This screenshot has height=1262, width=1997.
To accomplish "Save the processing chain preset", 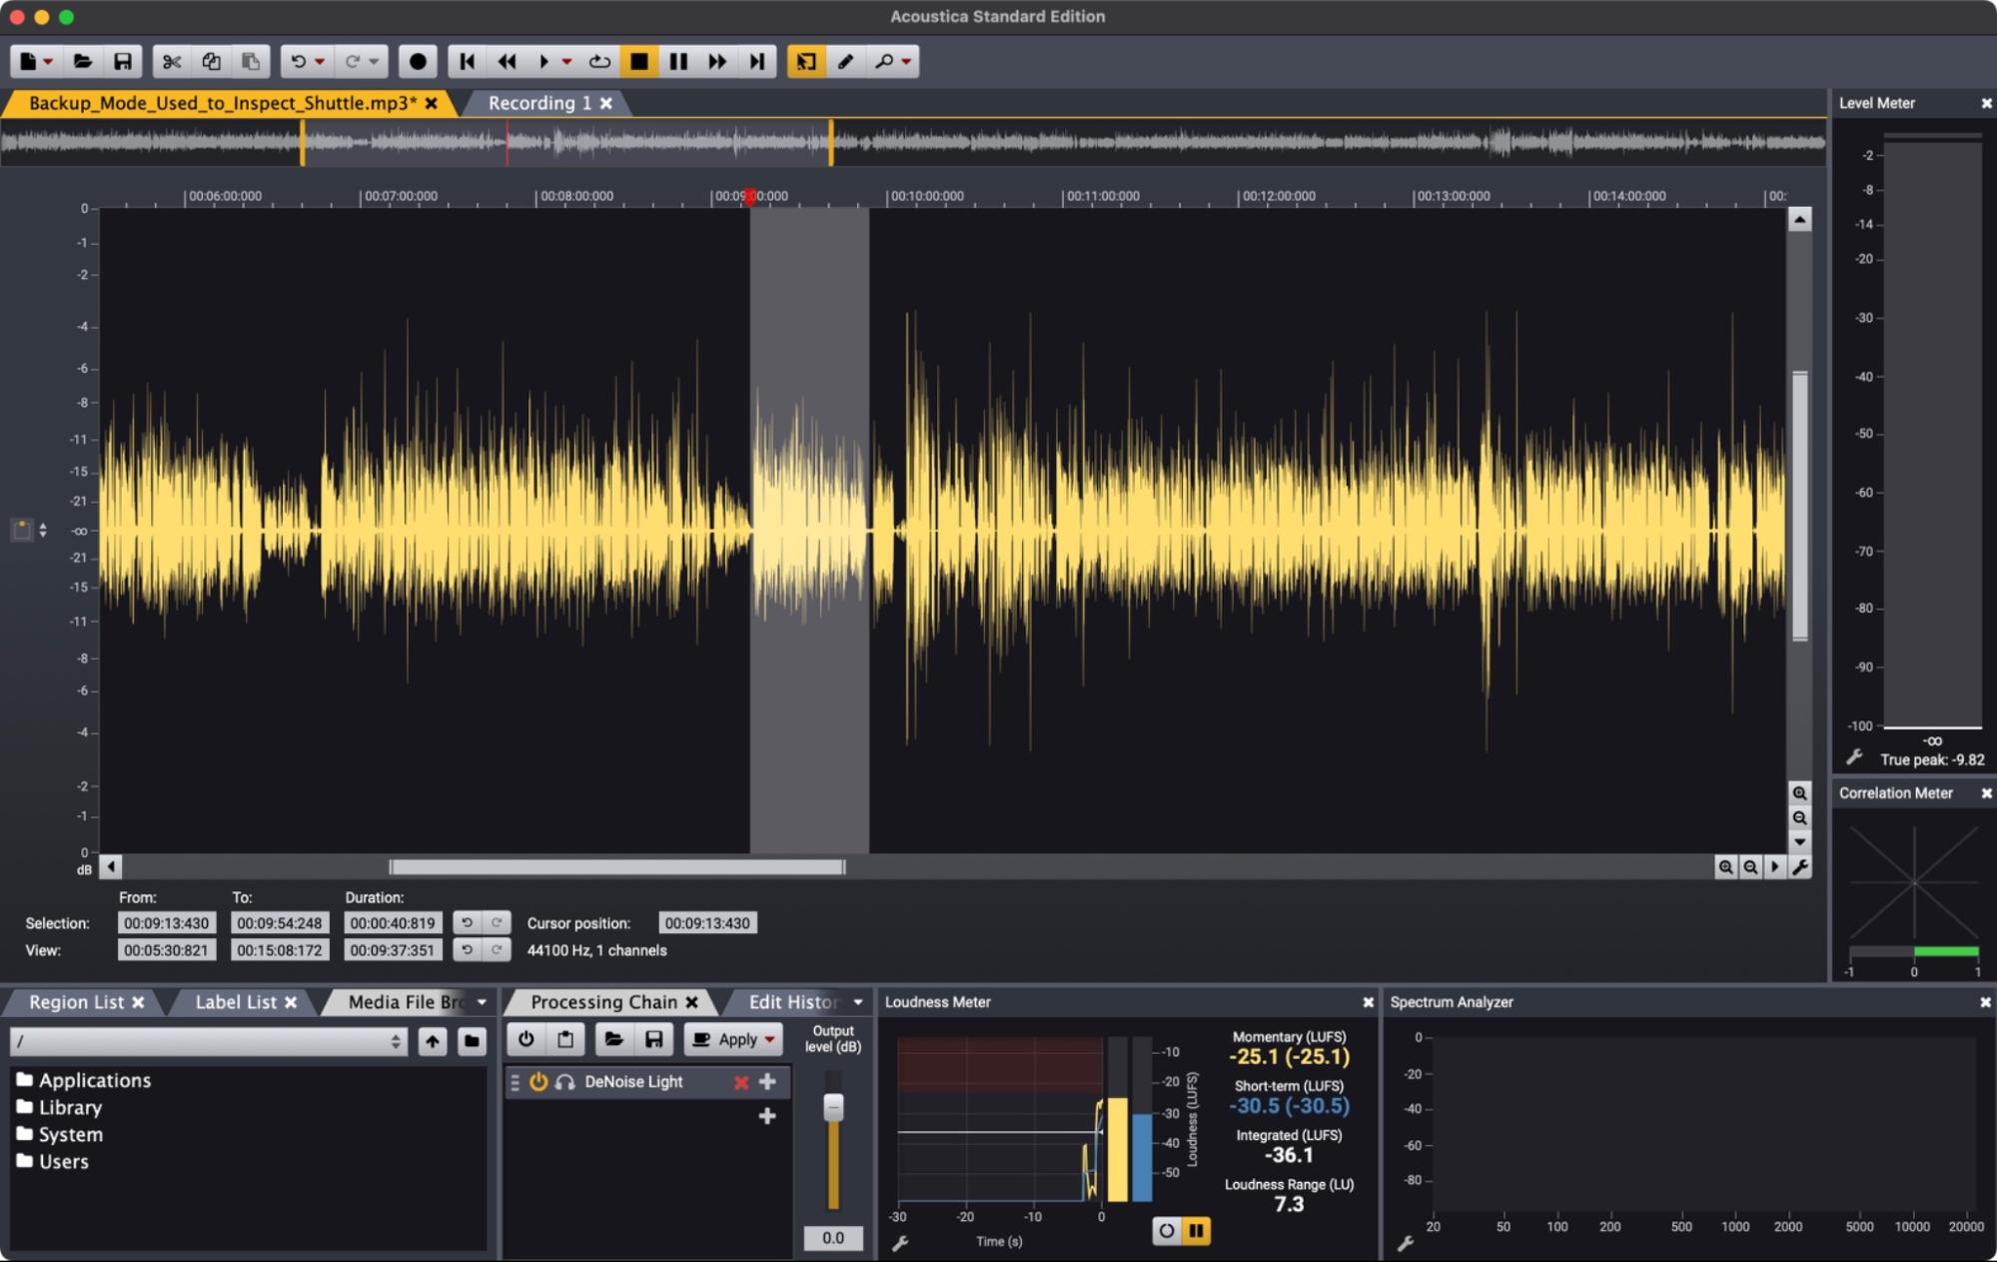I will click(x=653, y=1039).
